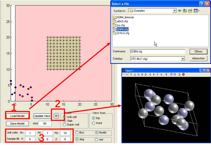Image resolution: width=211 pixels, height=150 pixels.
Task: Select the Unit cell size option
Action: tap(65, 117)
